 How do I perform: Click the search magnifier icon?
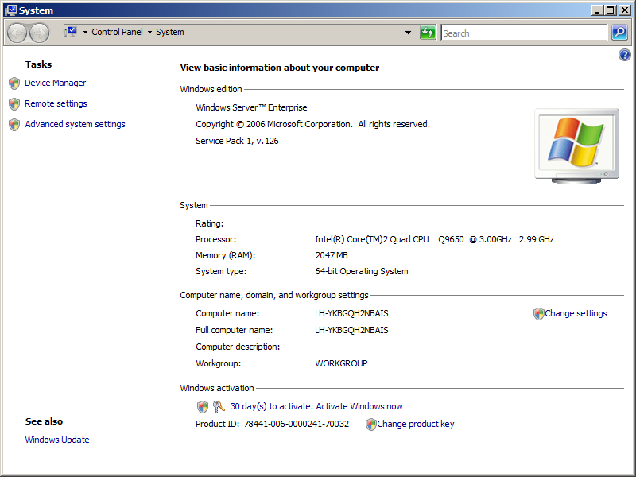(619, 33)
